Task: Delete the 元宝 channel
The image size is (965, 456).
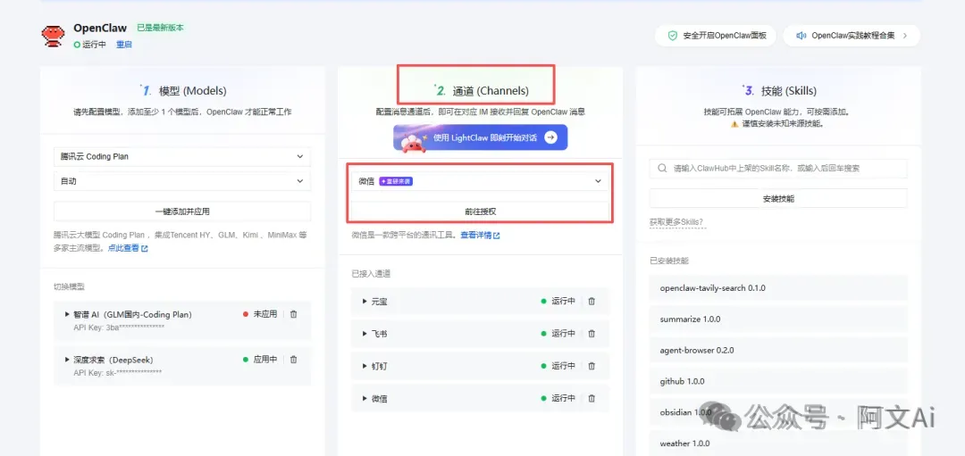Action: [592, 301]
